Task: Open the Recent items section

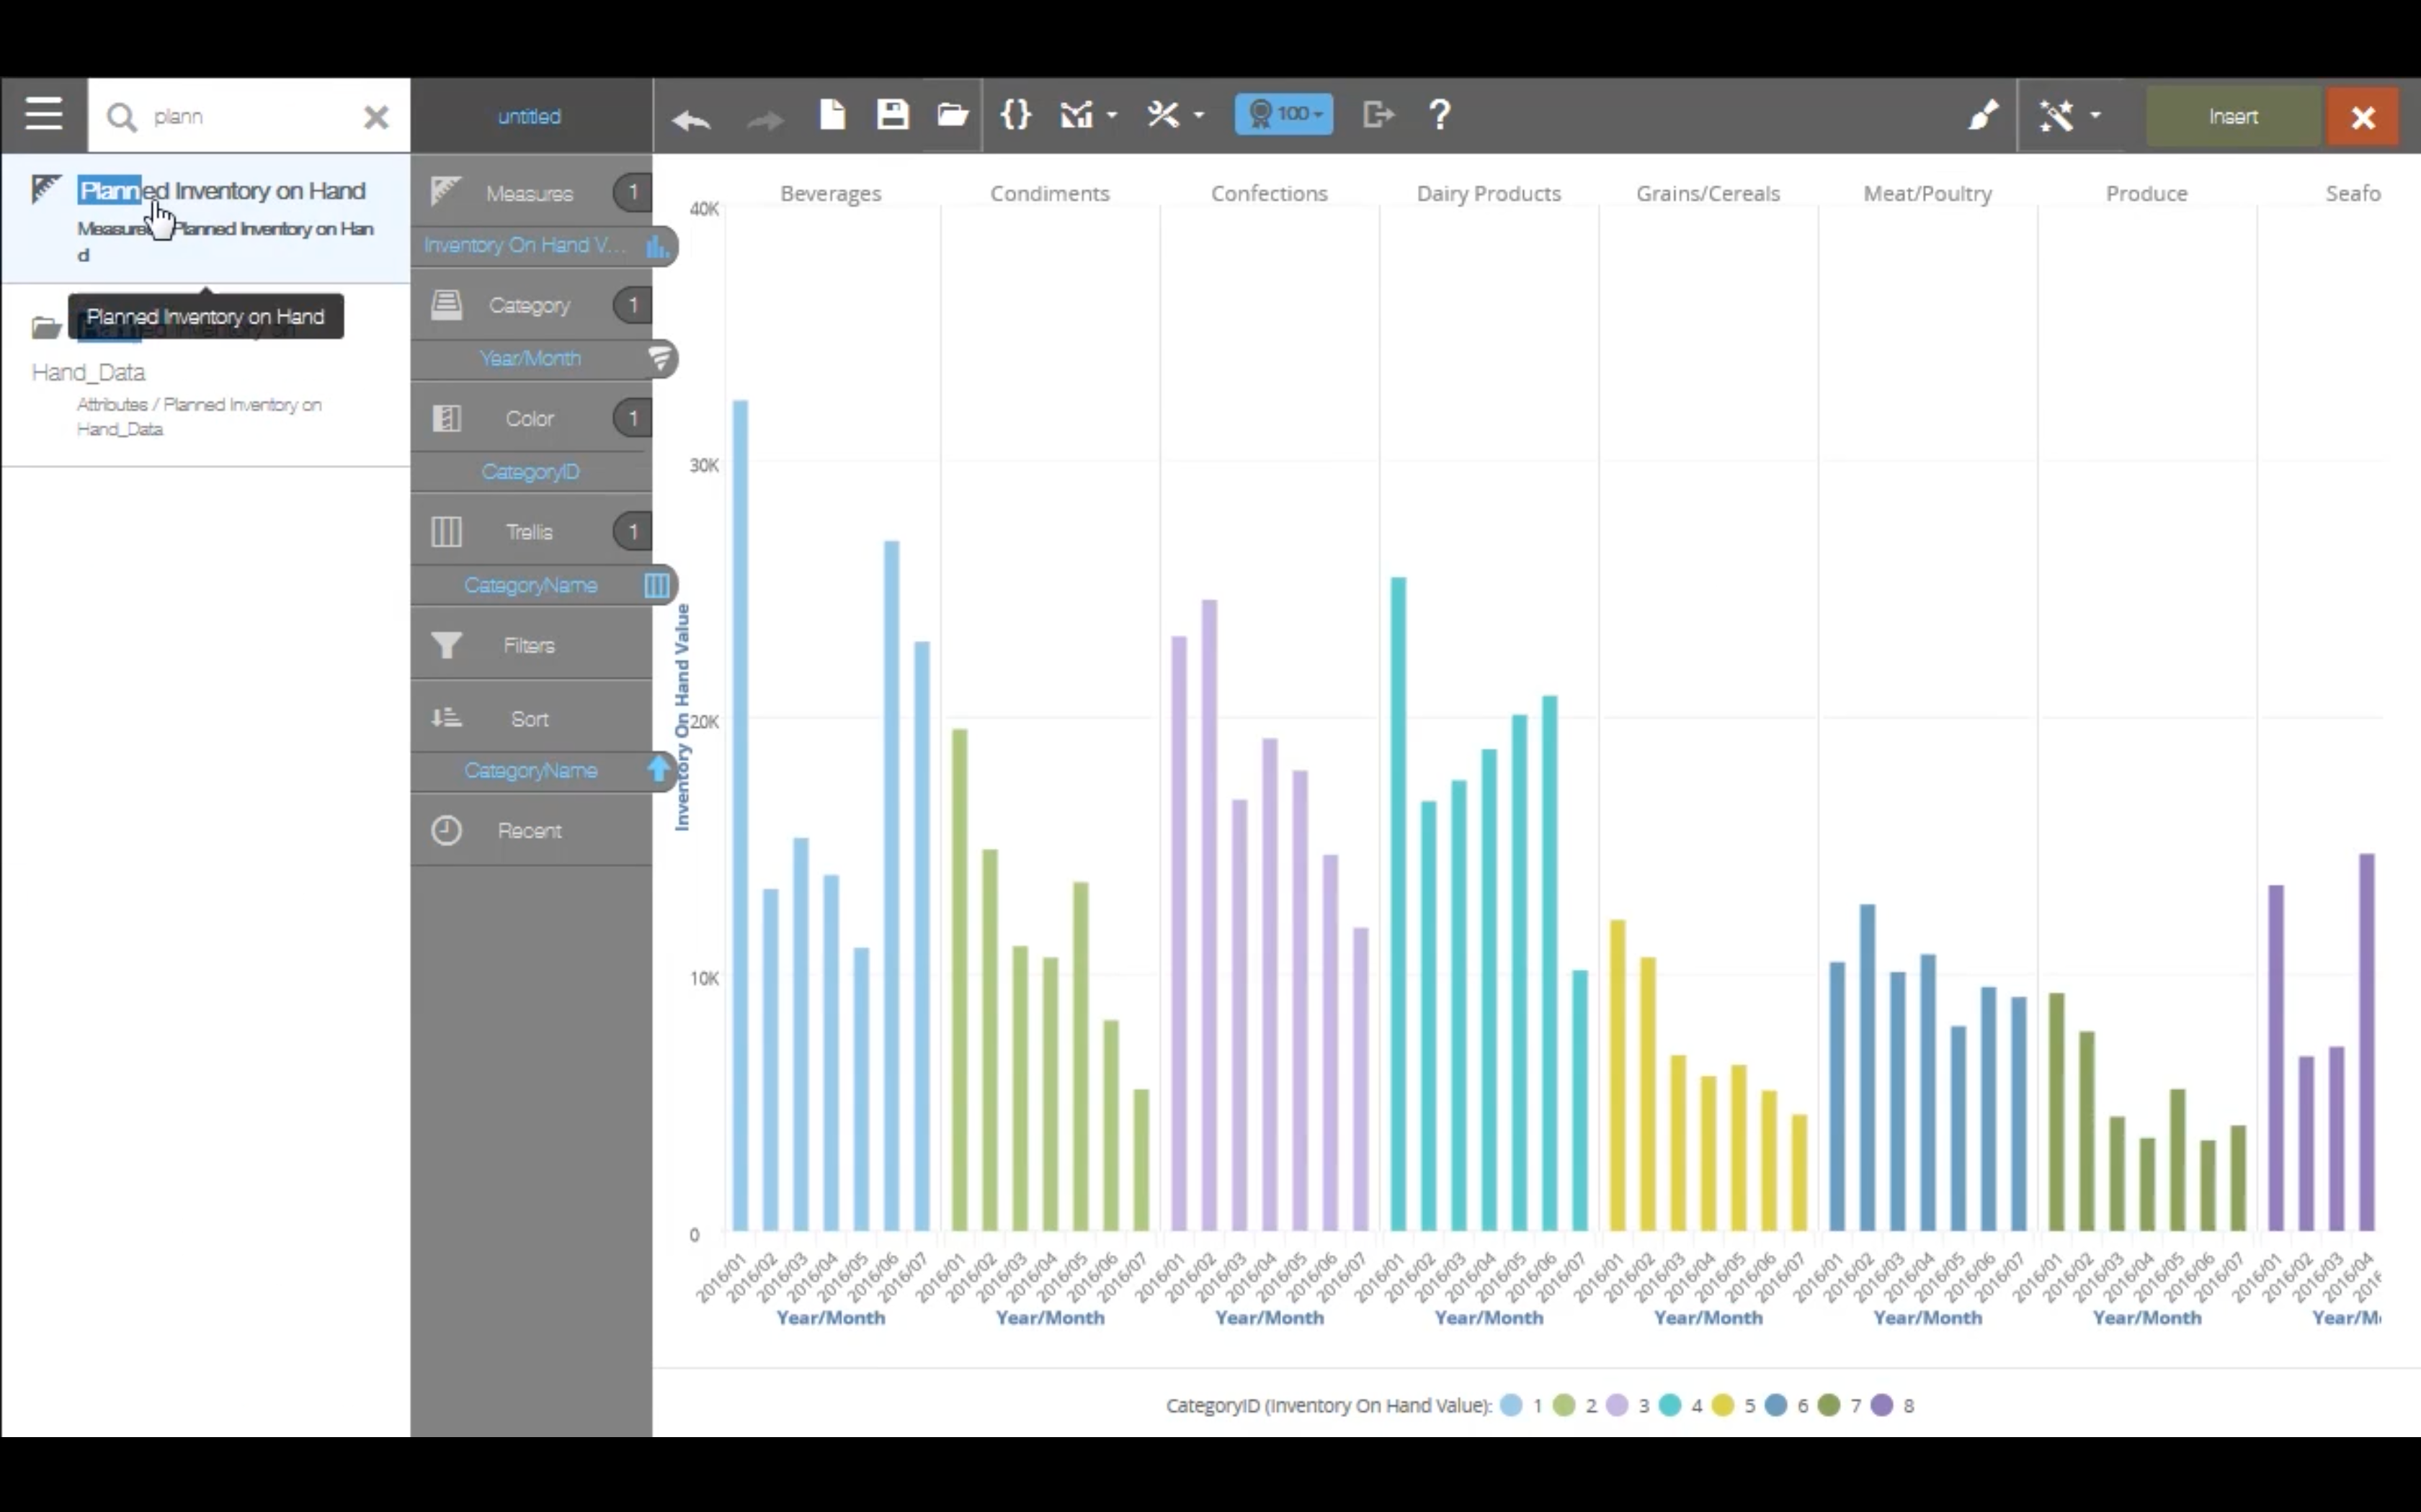Action: click(529, 830)
